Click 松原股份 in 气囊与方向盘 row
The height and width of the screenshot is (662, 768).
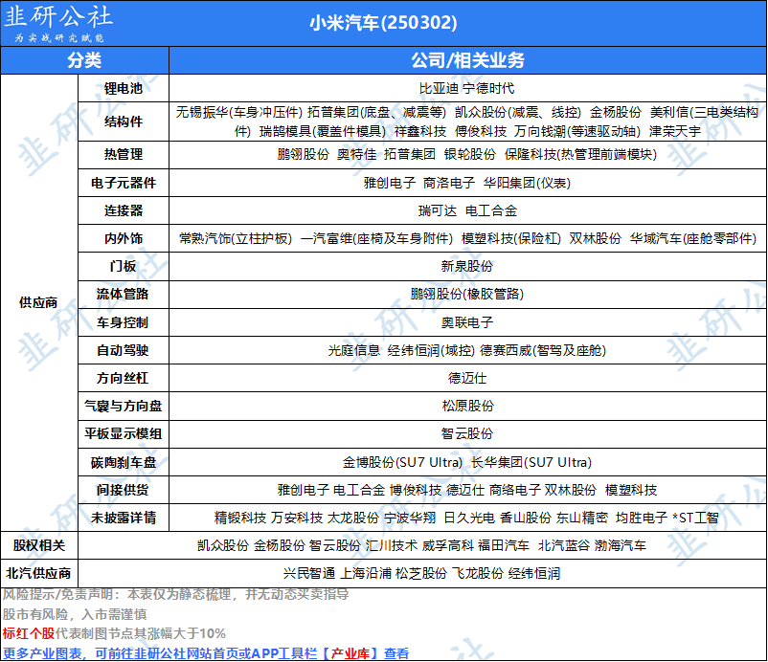467,406
